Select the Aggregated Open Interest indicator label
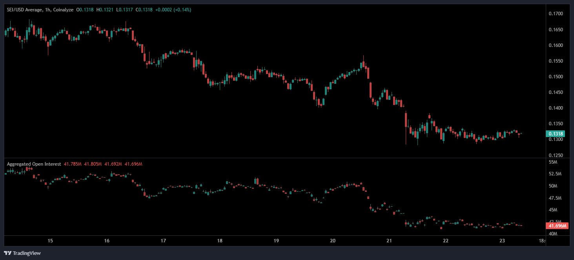The width and height of the screenshot is (574, 260). click(34, 164)
